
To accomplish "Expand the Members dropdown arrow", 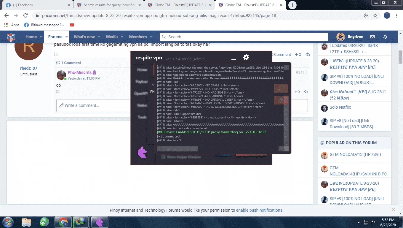I will coord(151,37).
